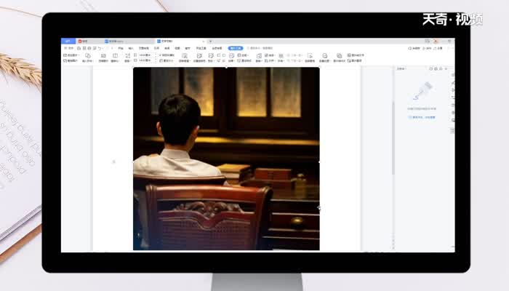This screenshot has height=291, width=509.
Task: Click the Remove Background icon in the ribbon
Action: pyautogui.click(x=185, y=56)
